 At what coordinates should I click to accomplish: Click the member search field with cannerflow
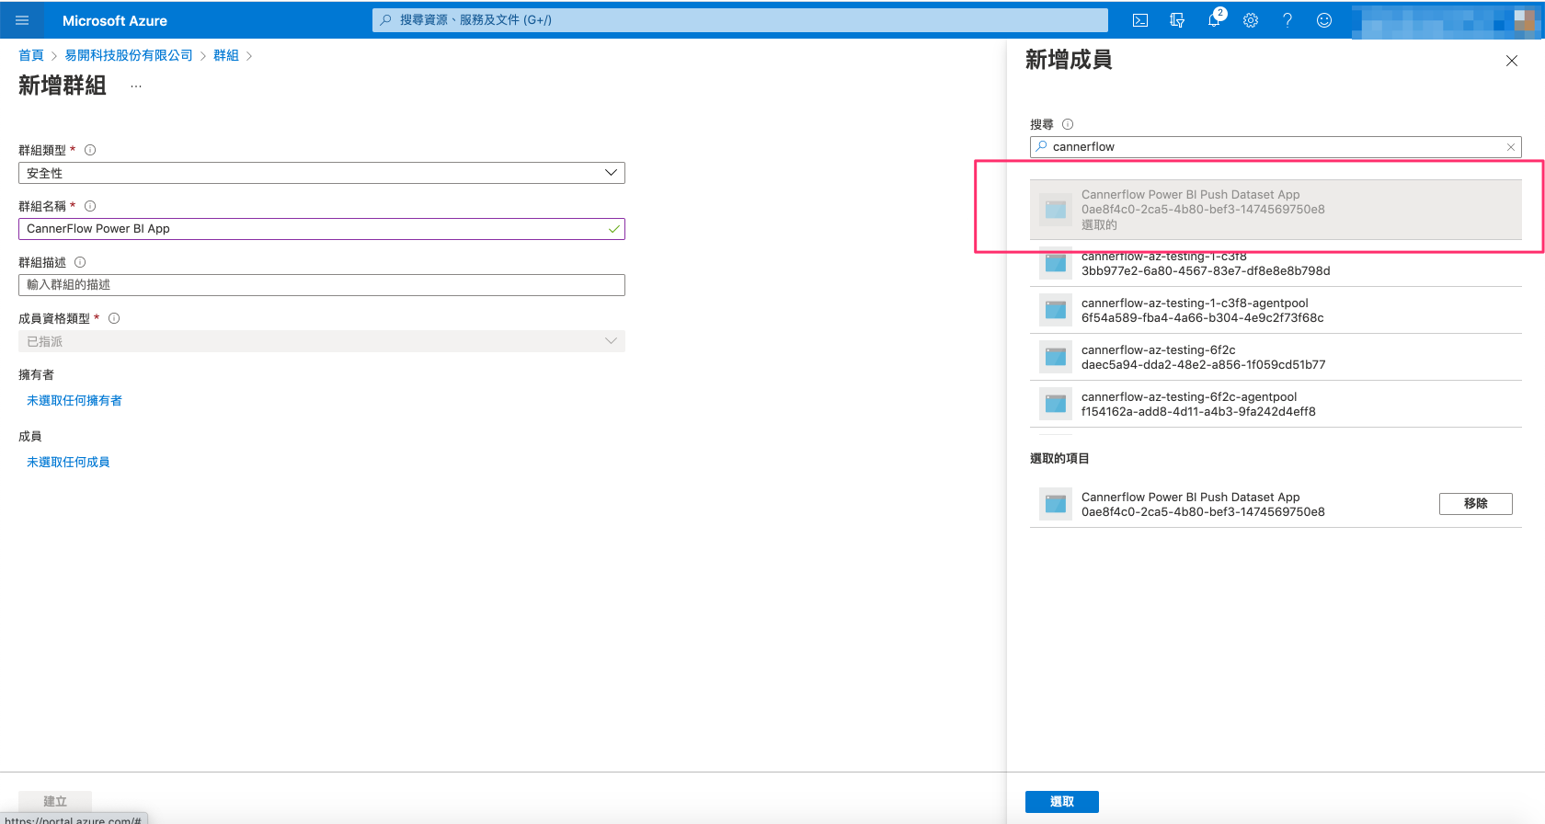(x=1276, y=147)
